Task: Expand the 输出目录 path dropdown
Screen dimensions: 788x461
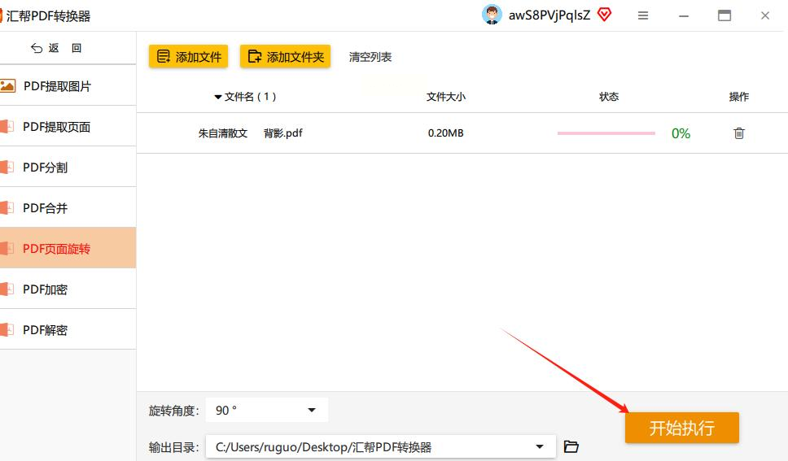Action: click(x=540, y=446)
